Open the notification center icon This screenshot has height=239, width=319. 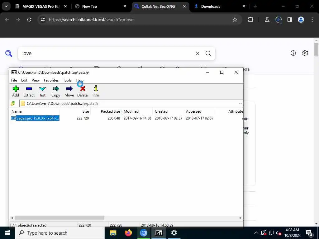[x=309, y=233]
